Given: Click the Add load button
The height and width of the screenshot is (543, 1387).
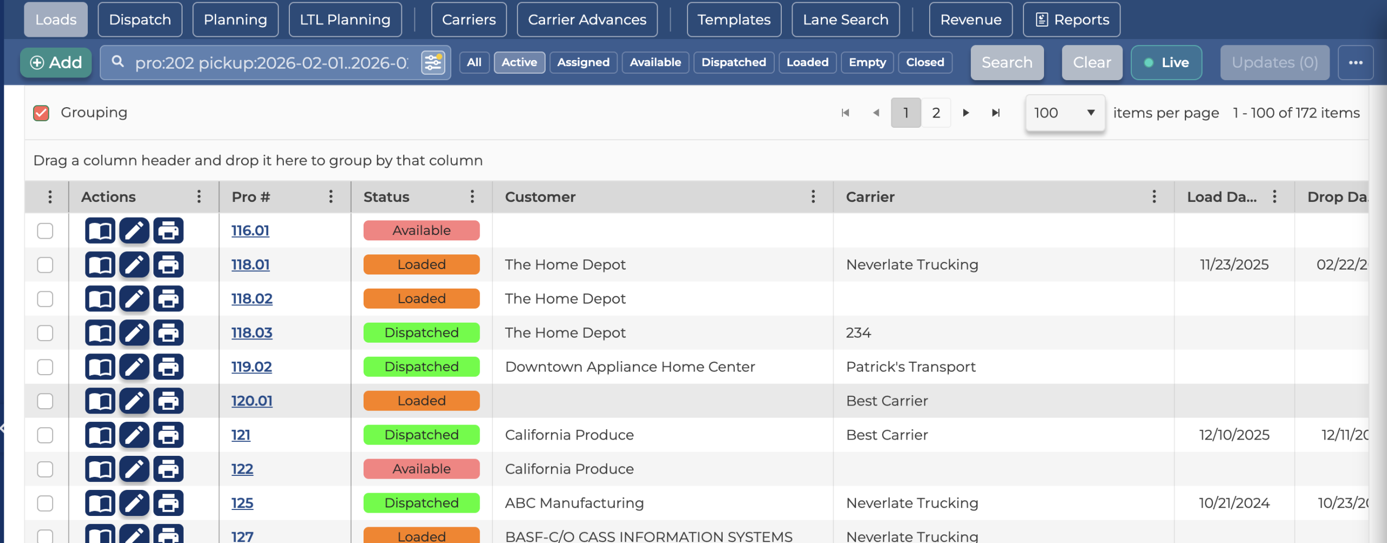Looking at the screenshot, I should coord(56,63).
